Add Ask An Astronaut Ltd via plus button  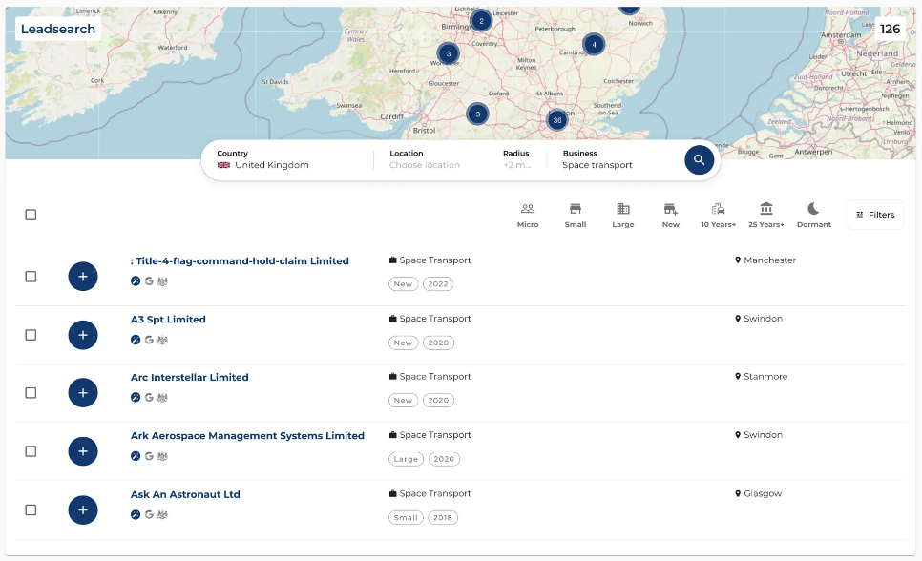(x=83, y=509)
